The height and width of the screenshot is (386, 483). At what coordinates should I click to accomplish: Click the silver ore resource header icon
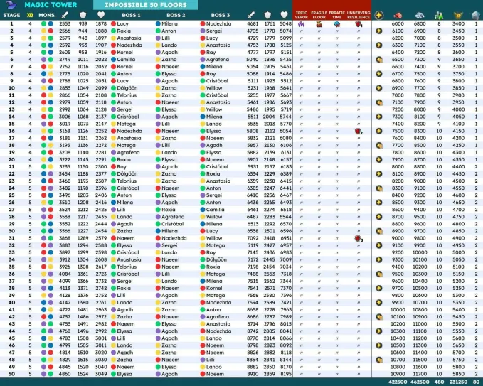[418, 14]
